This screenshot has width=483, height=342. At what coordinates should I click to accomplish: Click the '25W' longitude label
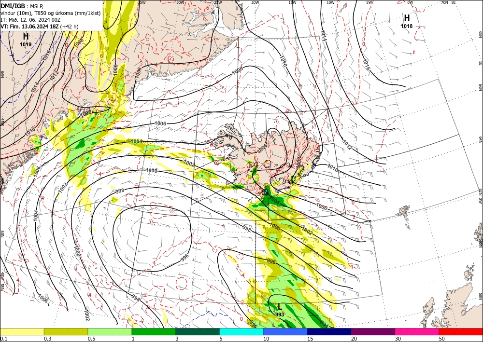click(218, 2)
